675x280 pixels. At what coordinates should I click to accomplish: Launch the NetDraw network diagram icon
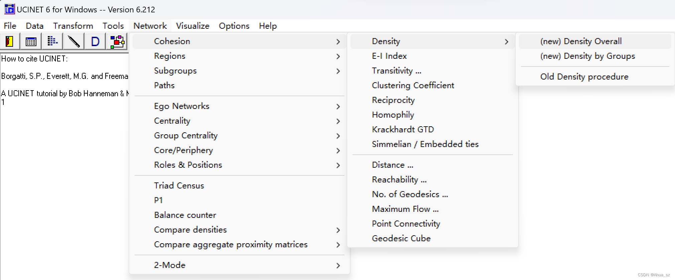click(117, 42)
